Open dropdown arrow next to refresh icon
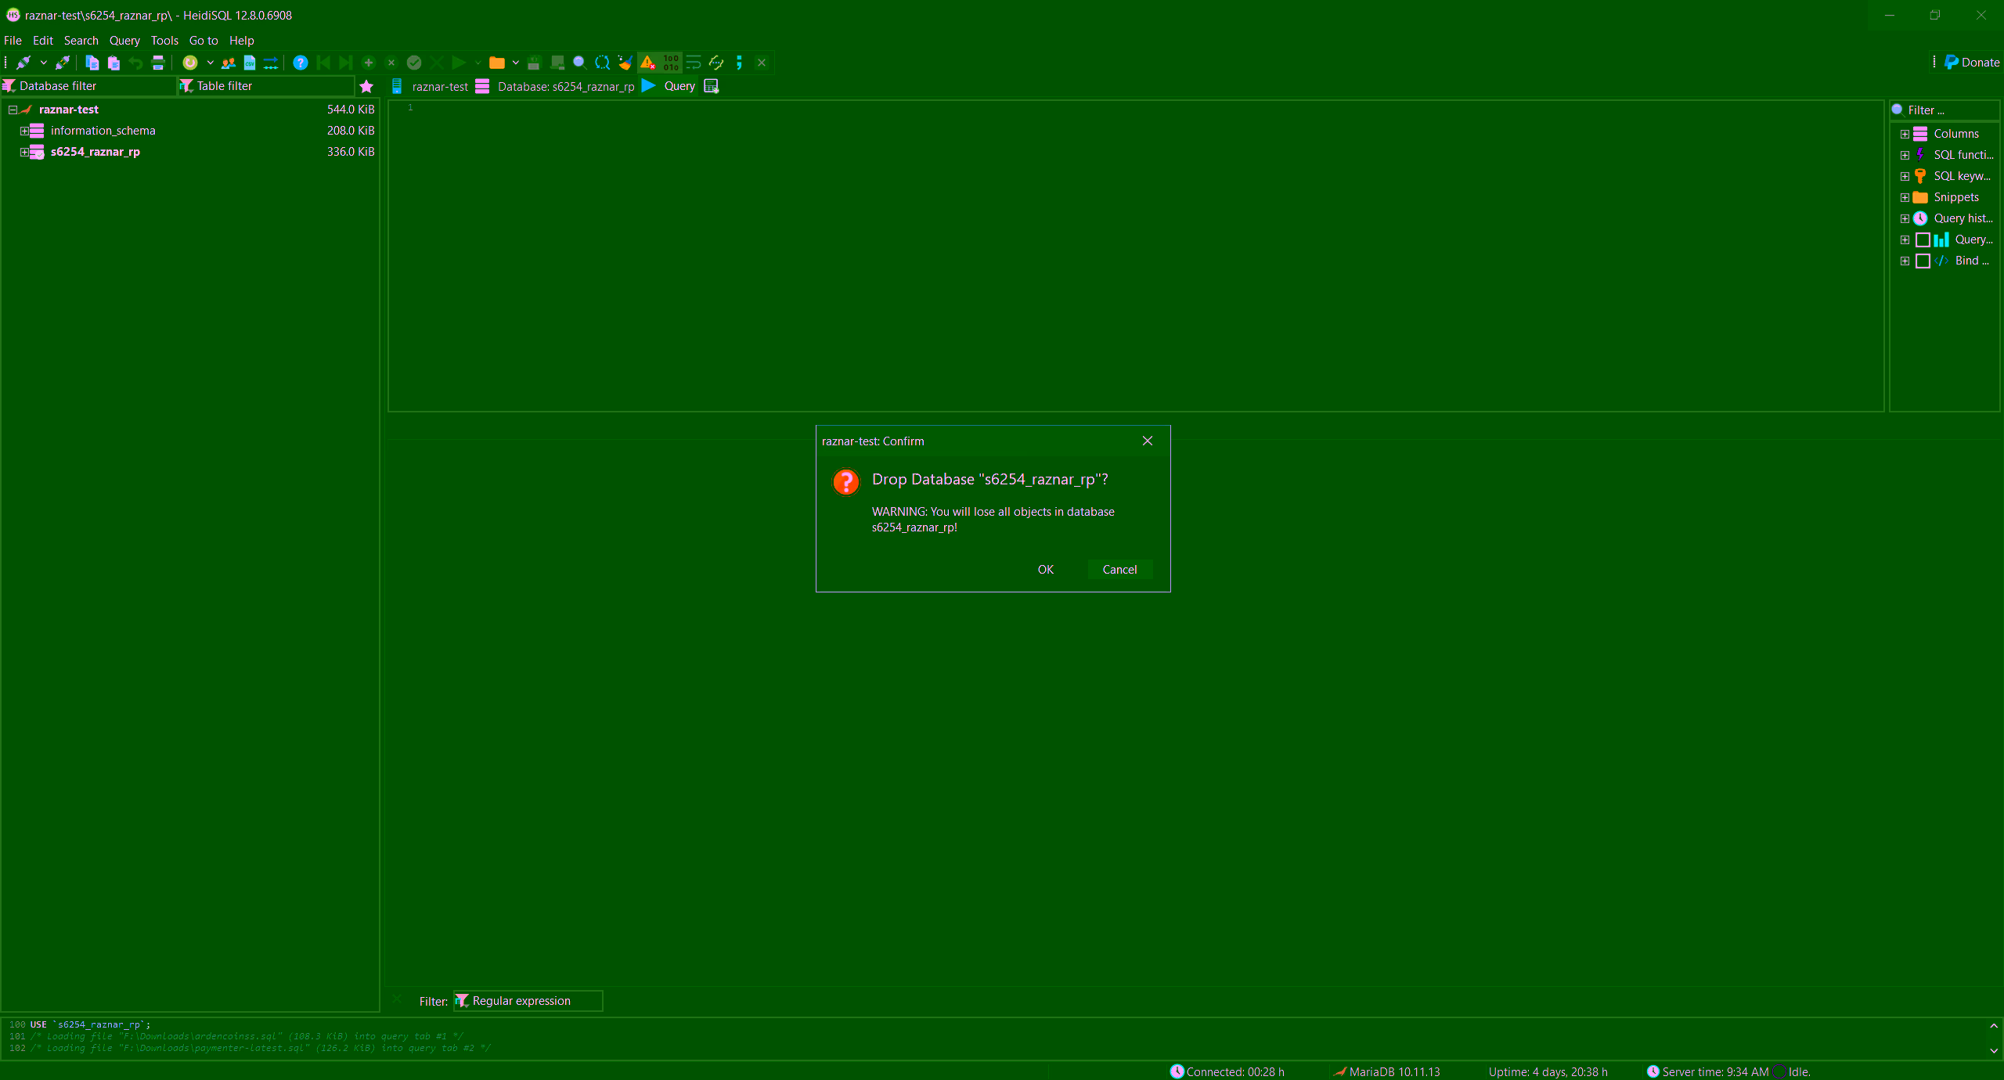2004x1080 pixels. (x=210, y=63)
